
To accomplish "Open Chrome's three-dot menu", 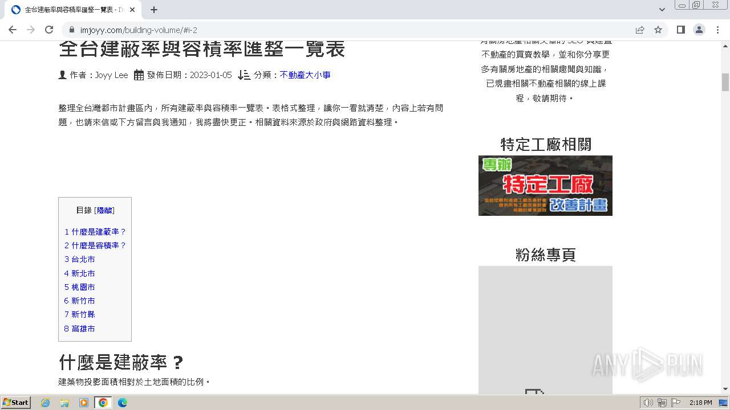I will pos(717,30).
